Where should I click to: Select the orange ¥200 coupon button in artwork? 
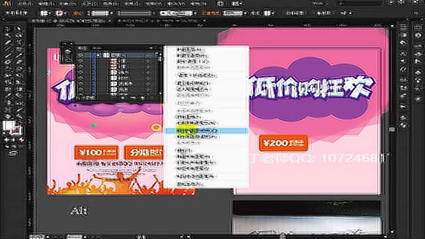(283, 143)
